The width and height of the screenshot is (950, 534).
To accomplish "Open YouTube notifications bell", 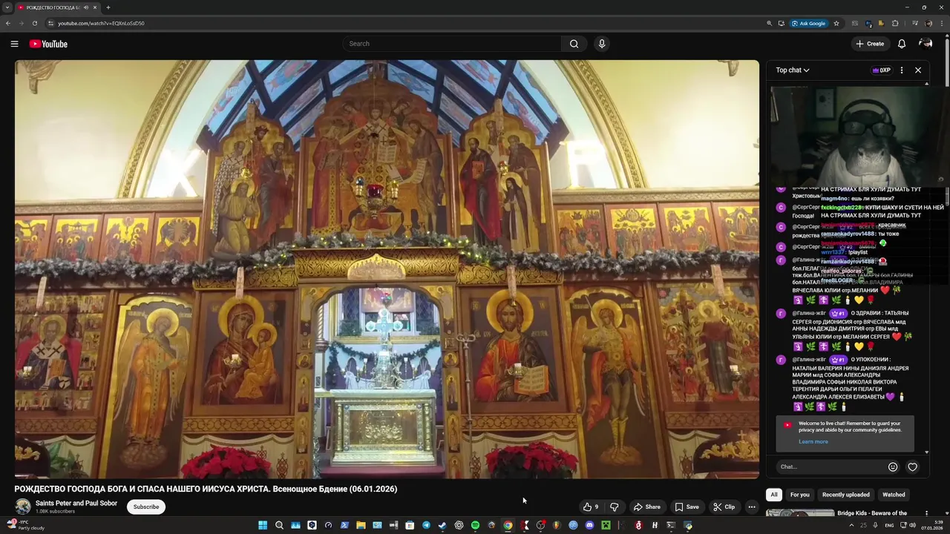I will coord(902,44).
